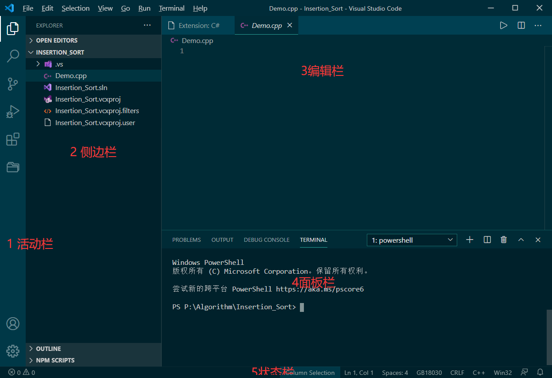This screenshot has width=552, height=378.
Task: Open Insertion_Sort.vcxproj file
Action: [93, 99]
